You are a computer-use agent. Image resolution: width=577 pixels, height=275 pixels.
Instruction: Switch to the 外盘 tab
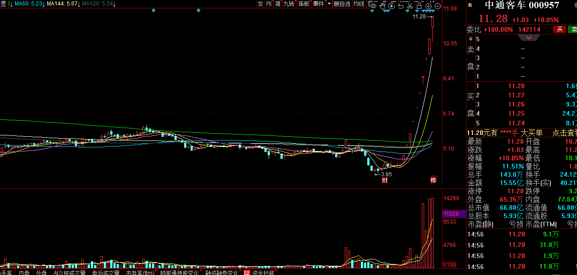point(42,272)
